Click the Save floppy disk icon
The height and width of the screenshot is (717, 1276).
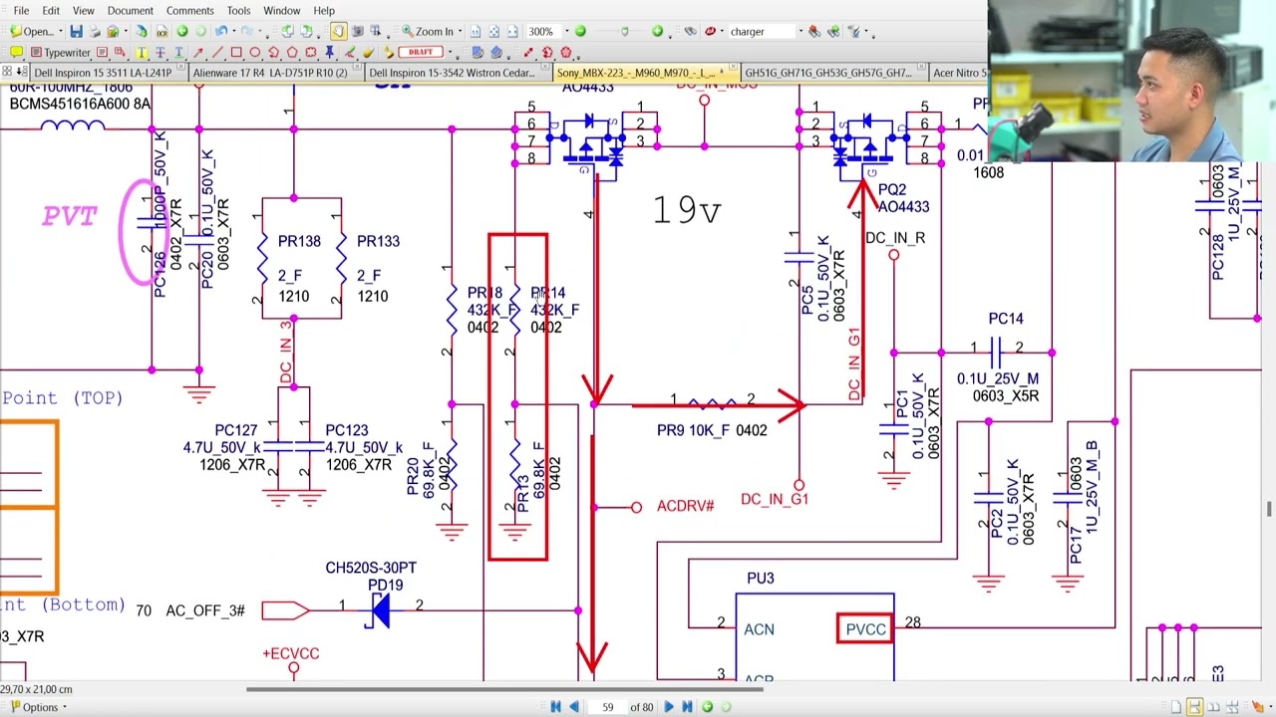point(76,32)
